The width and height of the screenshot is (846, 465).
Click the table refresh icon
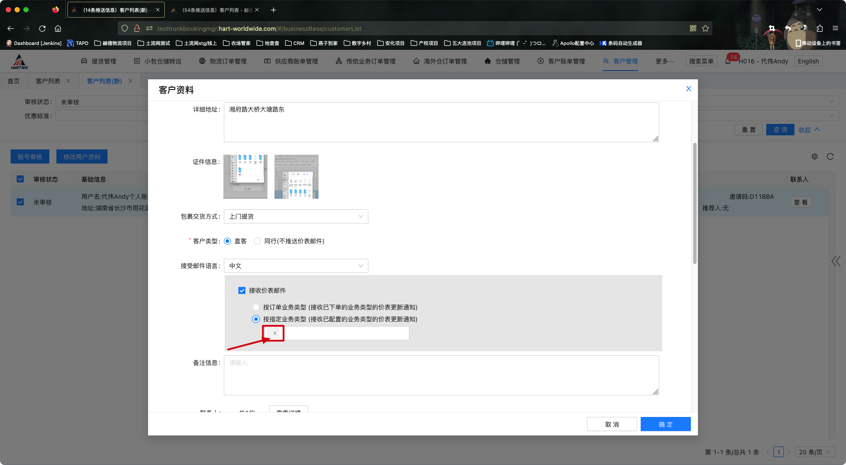[830, 156]
